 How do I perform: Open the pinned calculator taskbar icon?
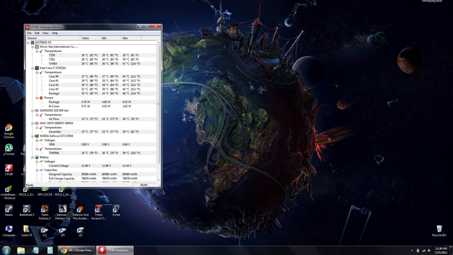click(x=50, y=250)
